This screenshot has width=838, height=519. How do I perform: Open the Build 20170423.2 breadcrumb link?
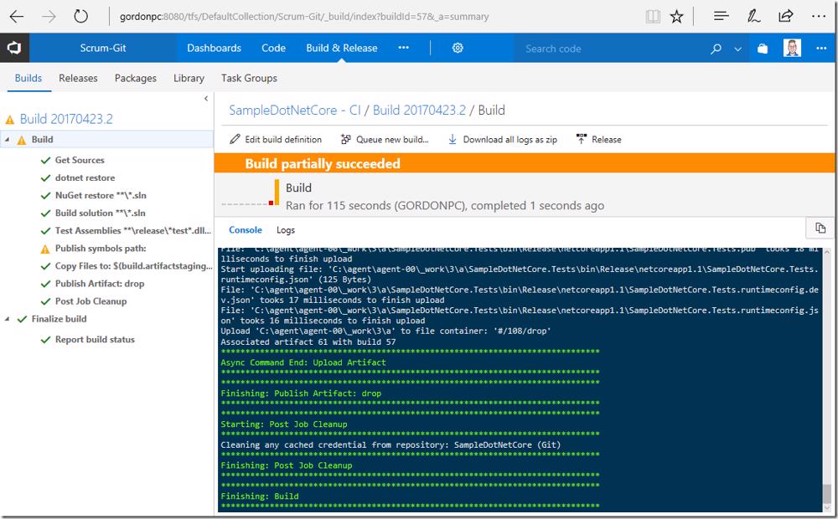click(419, 110)
